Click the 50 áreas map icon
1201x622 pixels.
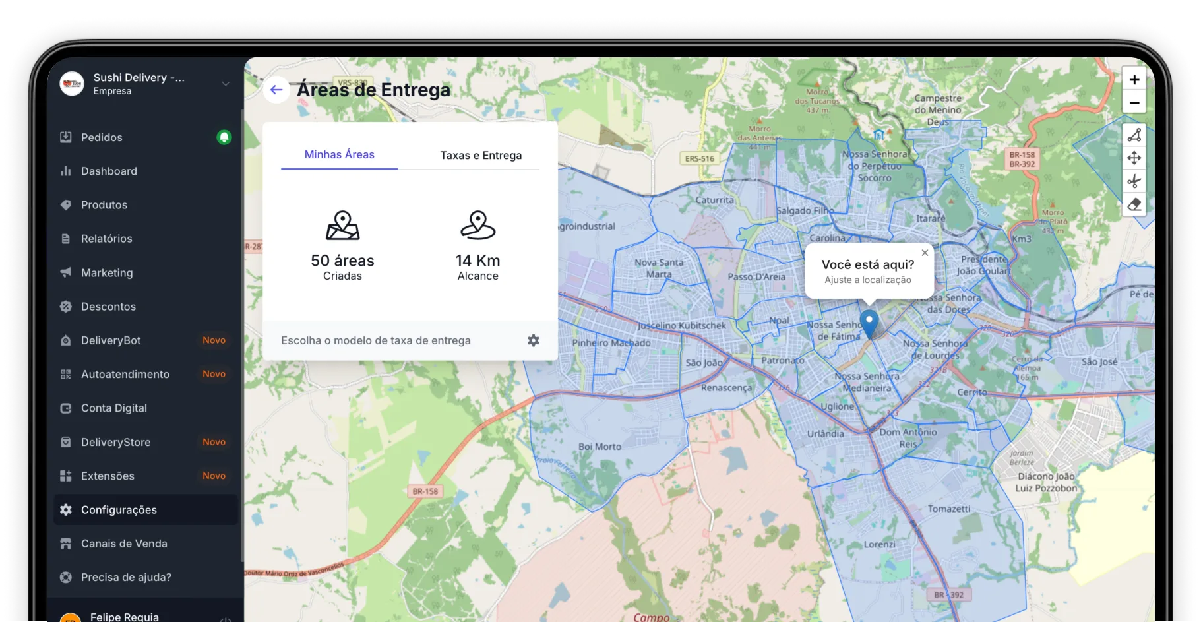(343, 226)
